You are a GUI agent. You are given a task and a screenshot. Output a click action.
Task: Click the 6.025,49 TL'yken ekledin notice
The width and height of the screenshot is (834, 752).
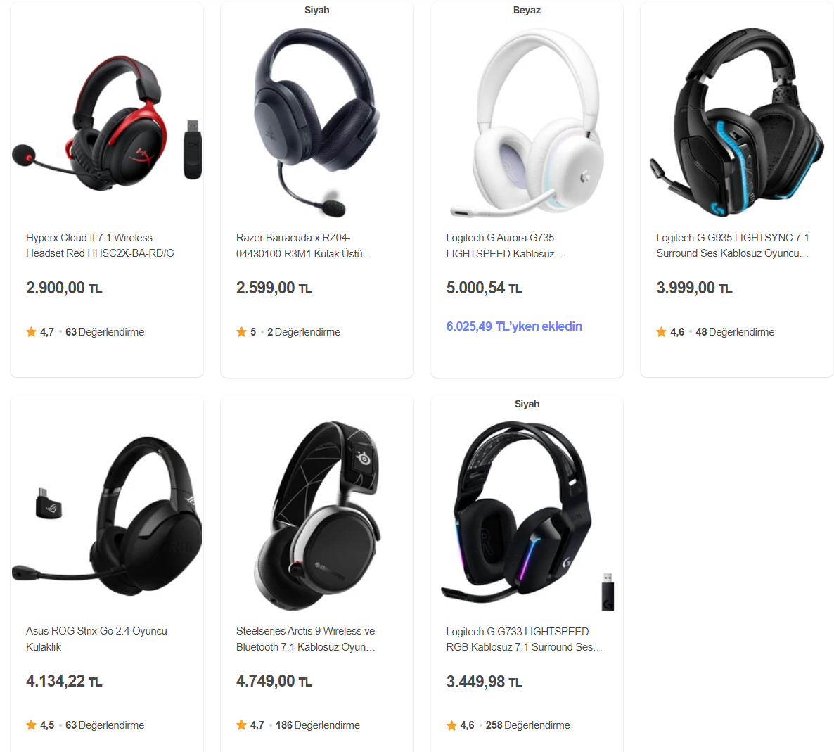click(x=514, y=326)
